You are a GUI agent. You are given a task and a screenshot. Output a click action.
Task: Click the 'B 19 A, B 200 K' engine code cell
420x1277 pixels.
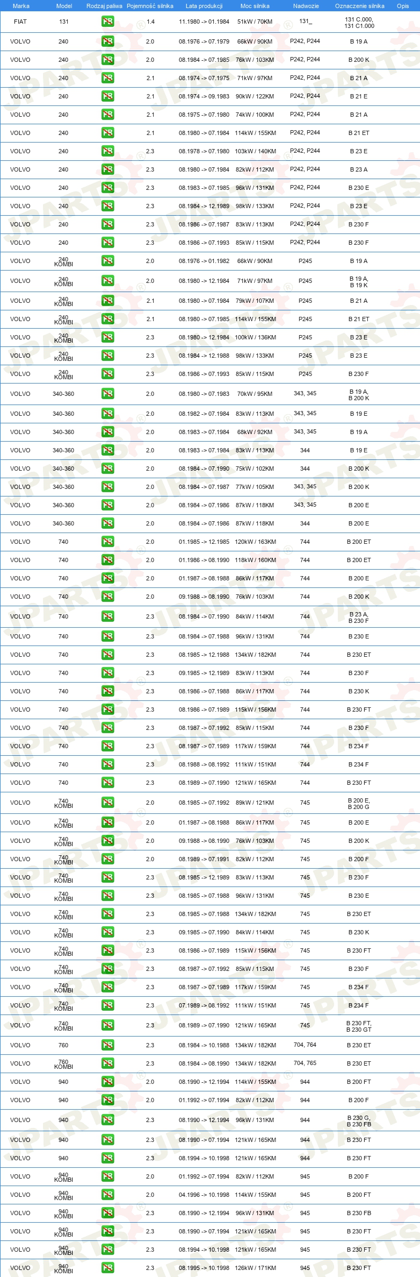[359, 395]
